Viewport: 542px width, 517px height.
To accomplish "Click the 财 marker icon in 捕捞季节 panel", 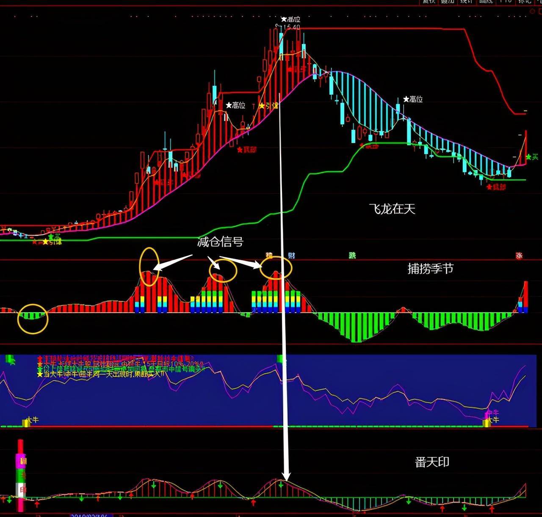I will point(291,256).
